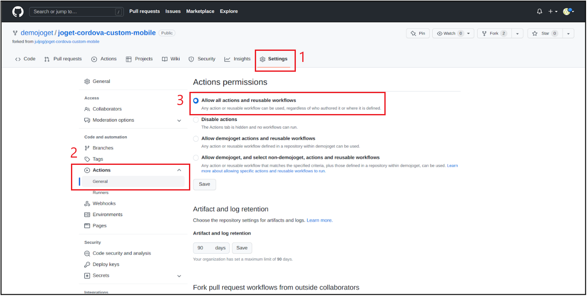This screenshot has width=587, height=296.
Task: Open the notifications bell
Action: click(x=540, y=12)
